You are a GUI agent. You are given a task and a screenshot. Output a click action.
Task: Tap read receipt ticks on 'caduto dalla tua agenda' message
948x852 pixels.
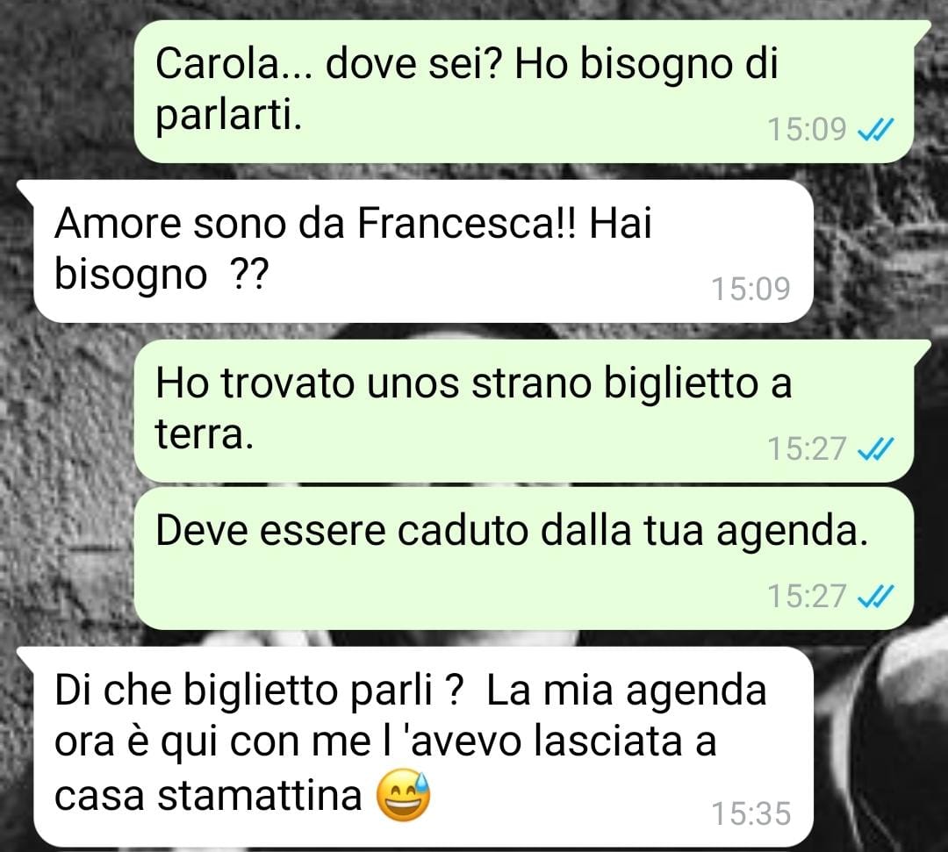coord(875,597)
